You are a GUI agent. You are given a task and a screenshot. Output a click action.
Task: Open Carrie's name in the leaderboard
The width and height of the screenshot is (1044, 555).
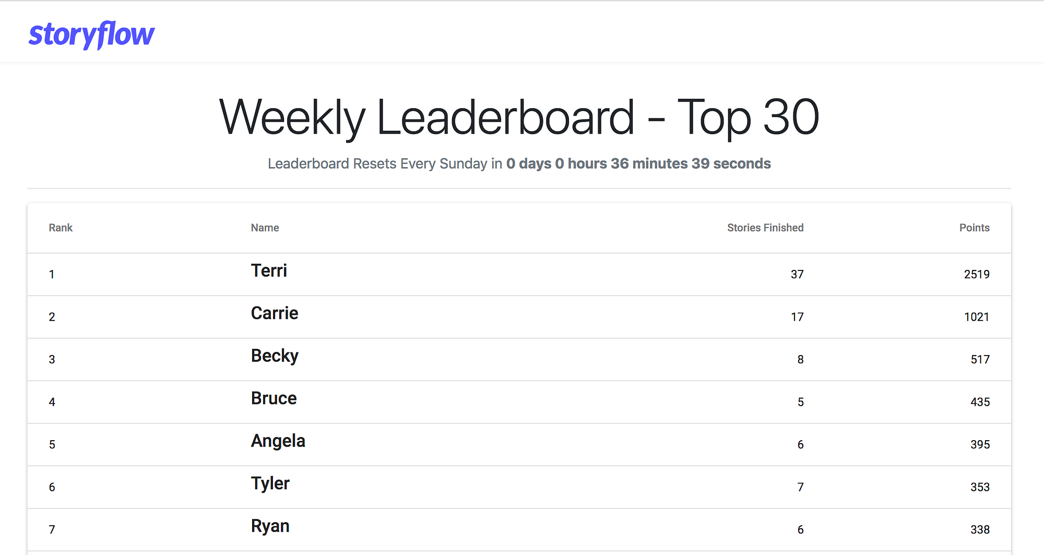click(275, 313)
